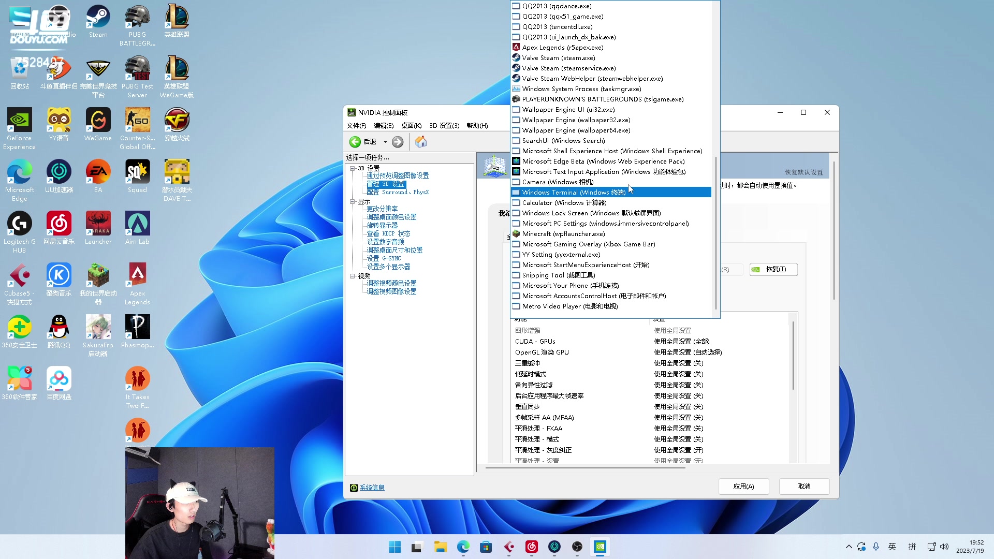Select Windows Terminal in program list

611,192
